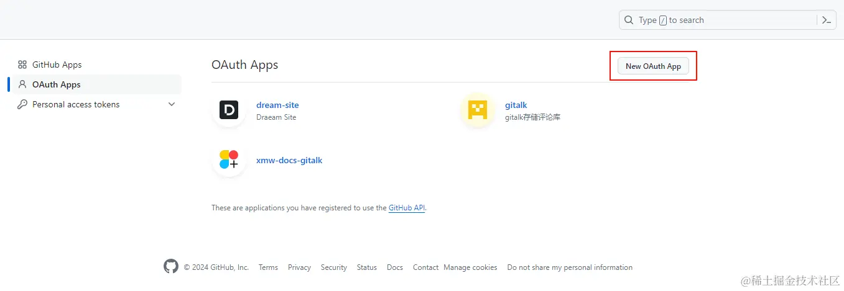Image resolution: width=844 pixels, height=291 pixels.
Task: Click the GitHub Apps grid icon
Action: pyautogui.click(x=22, y=65)
